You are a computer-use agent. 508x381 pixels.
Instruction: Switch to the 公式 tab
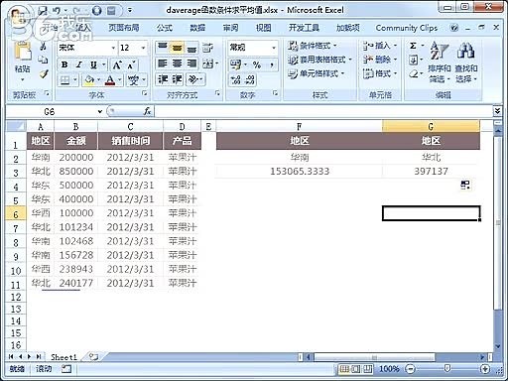pos(165,28)
